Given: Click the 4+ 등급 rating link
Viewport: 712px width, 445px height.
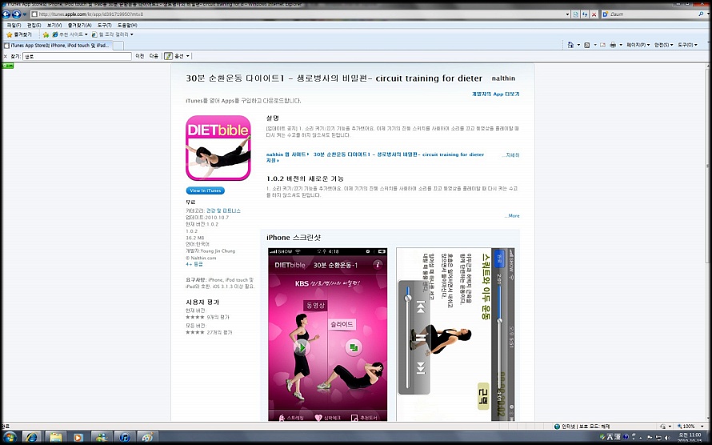Looking at the screenshot, I should click(194, 264).
